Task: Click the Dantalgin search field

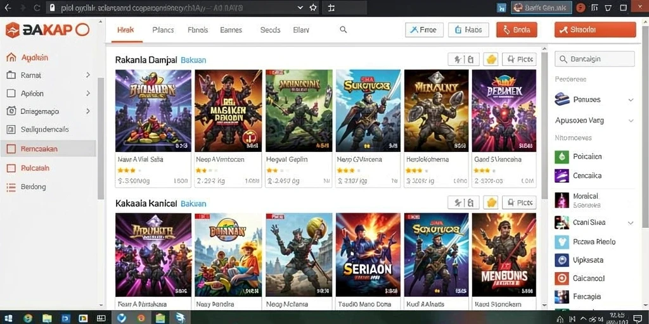Action: tap(594, 59)
